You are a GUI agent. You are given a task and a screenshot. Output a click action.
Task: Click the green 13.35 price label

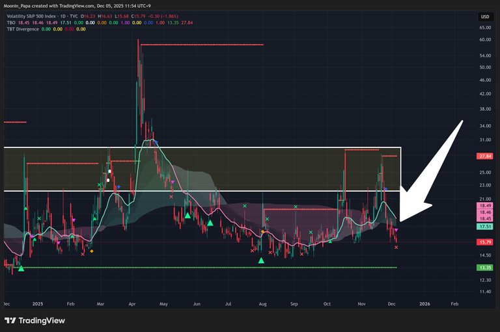pos(484,267)
